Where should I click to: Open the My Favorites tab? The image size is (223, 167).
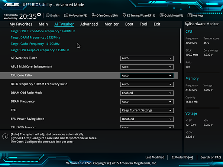[x=21, y=24]
